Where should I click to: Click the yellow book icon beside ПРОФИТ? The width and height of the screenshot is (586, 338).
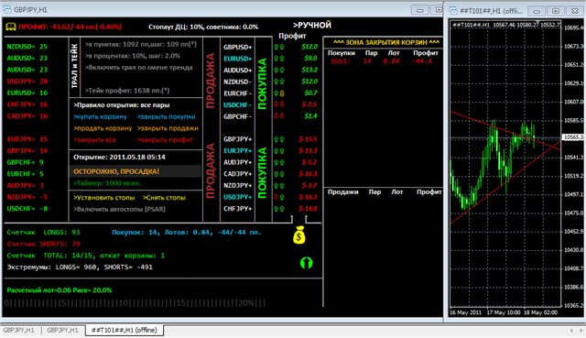11,27
